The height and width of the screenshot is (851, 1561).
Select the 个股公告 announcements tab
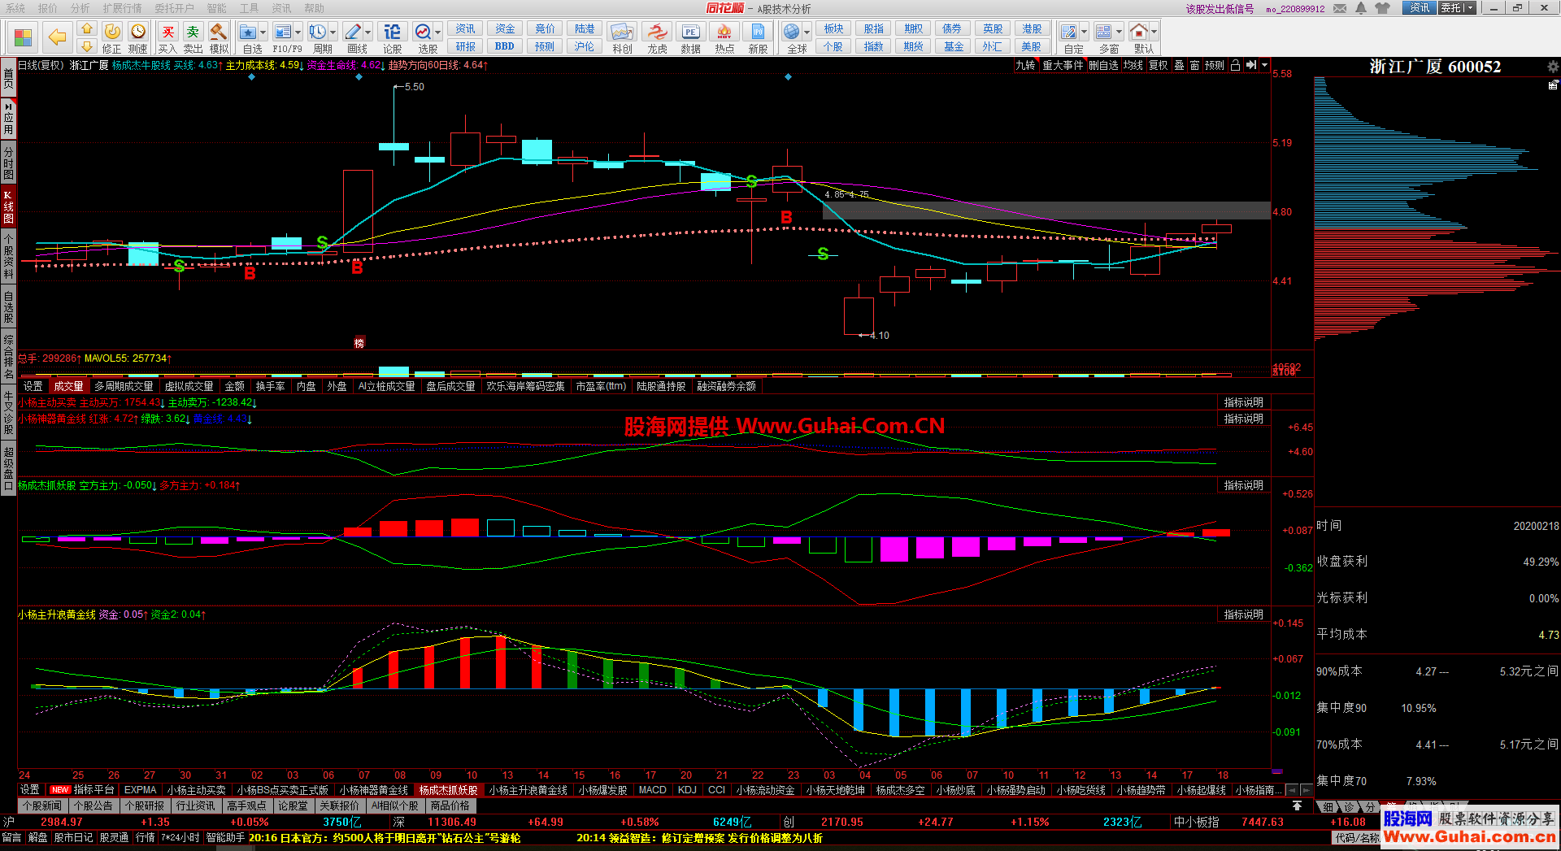(x=93, y=806)
